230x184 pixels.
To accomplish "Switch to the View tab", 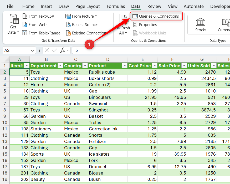I will (173, 6).
